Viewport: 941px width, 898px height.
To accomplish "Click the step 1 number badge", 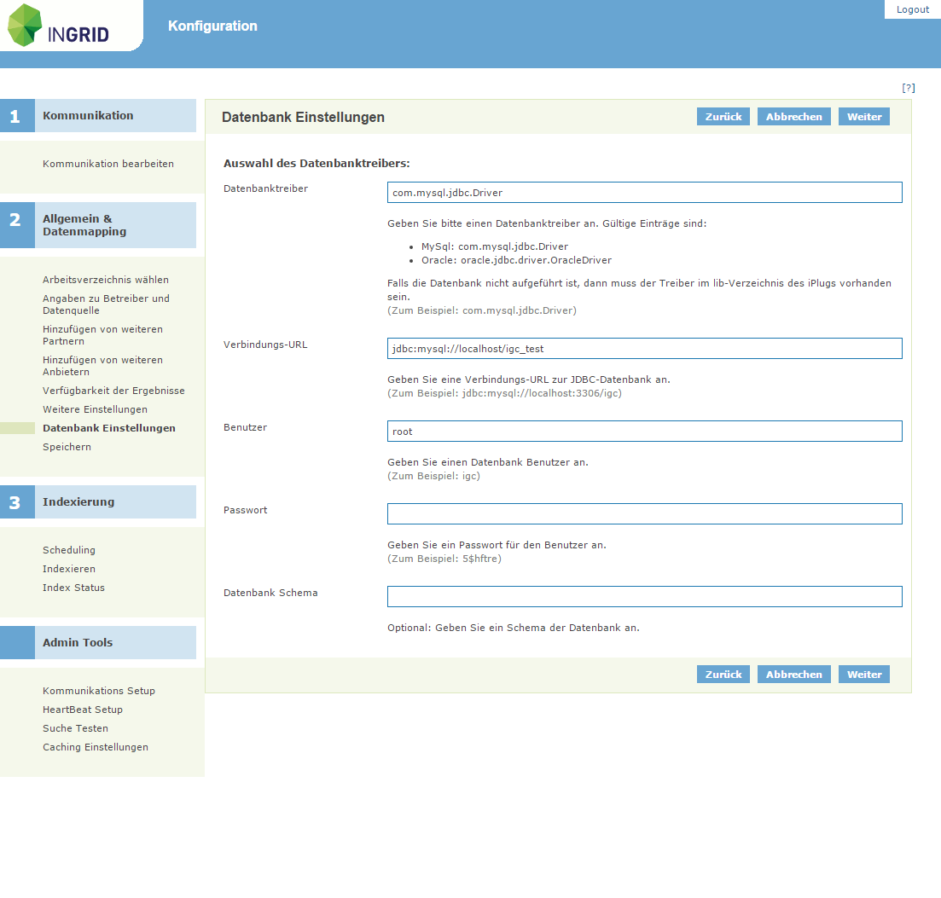I will point(17,115).
